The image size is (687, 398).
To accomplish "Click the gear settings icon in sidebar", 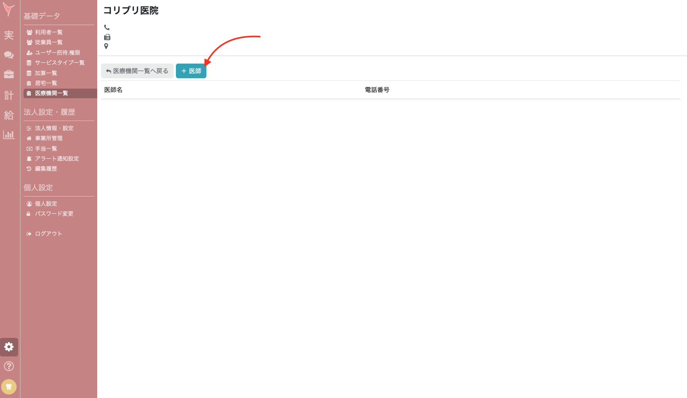I will coord(9,347).
